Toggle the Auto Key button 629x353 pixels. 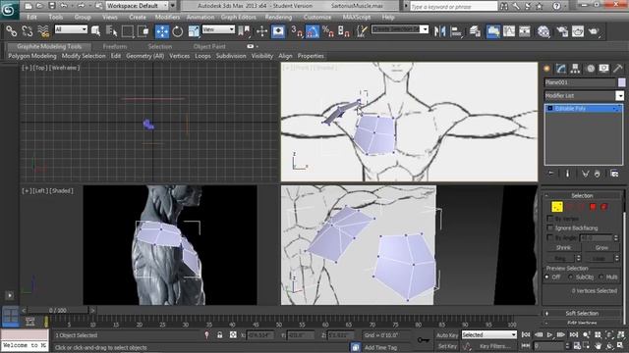tap(447, 335)
